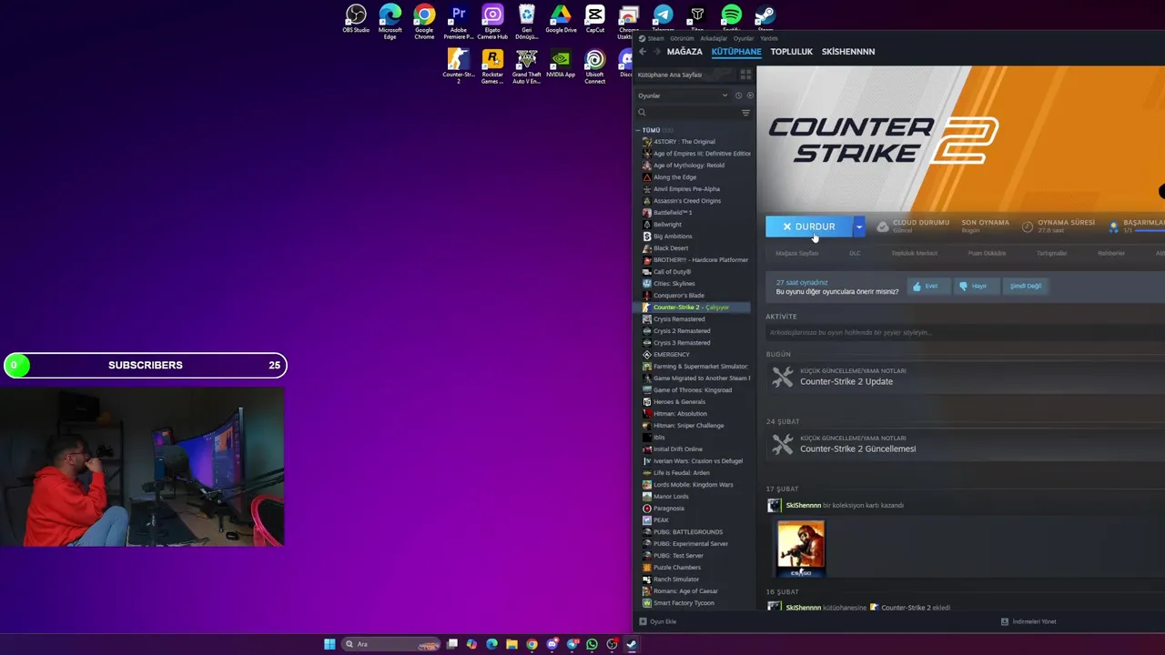The image size is (1165, 655).
Task: Click the CS:GO trading card thumbnail
Action: 801,549
